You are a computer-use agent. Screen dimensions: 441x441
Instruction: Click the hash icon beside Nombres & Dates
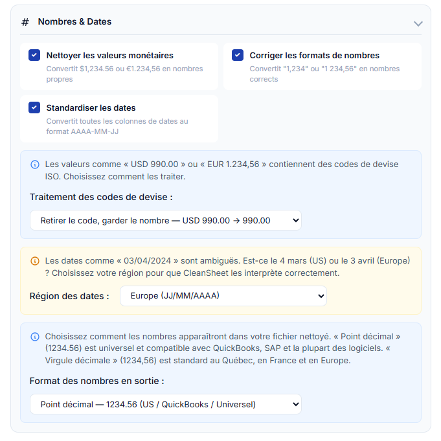coord(25,22)
